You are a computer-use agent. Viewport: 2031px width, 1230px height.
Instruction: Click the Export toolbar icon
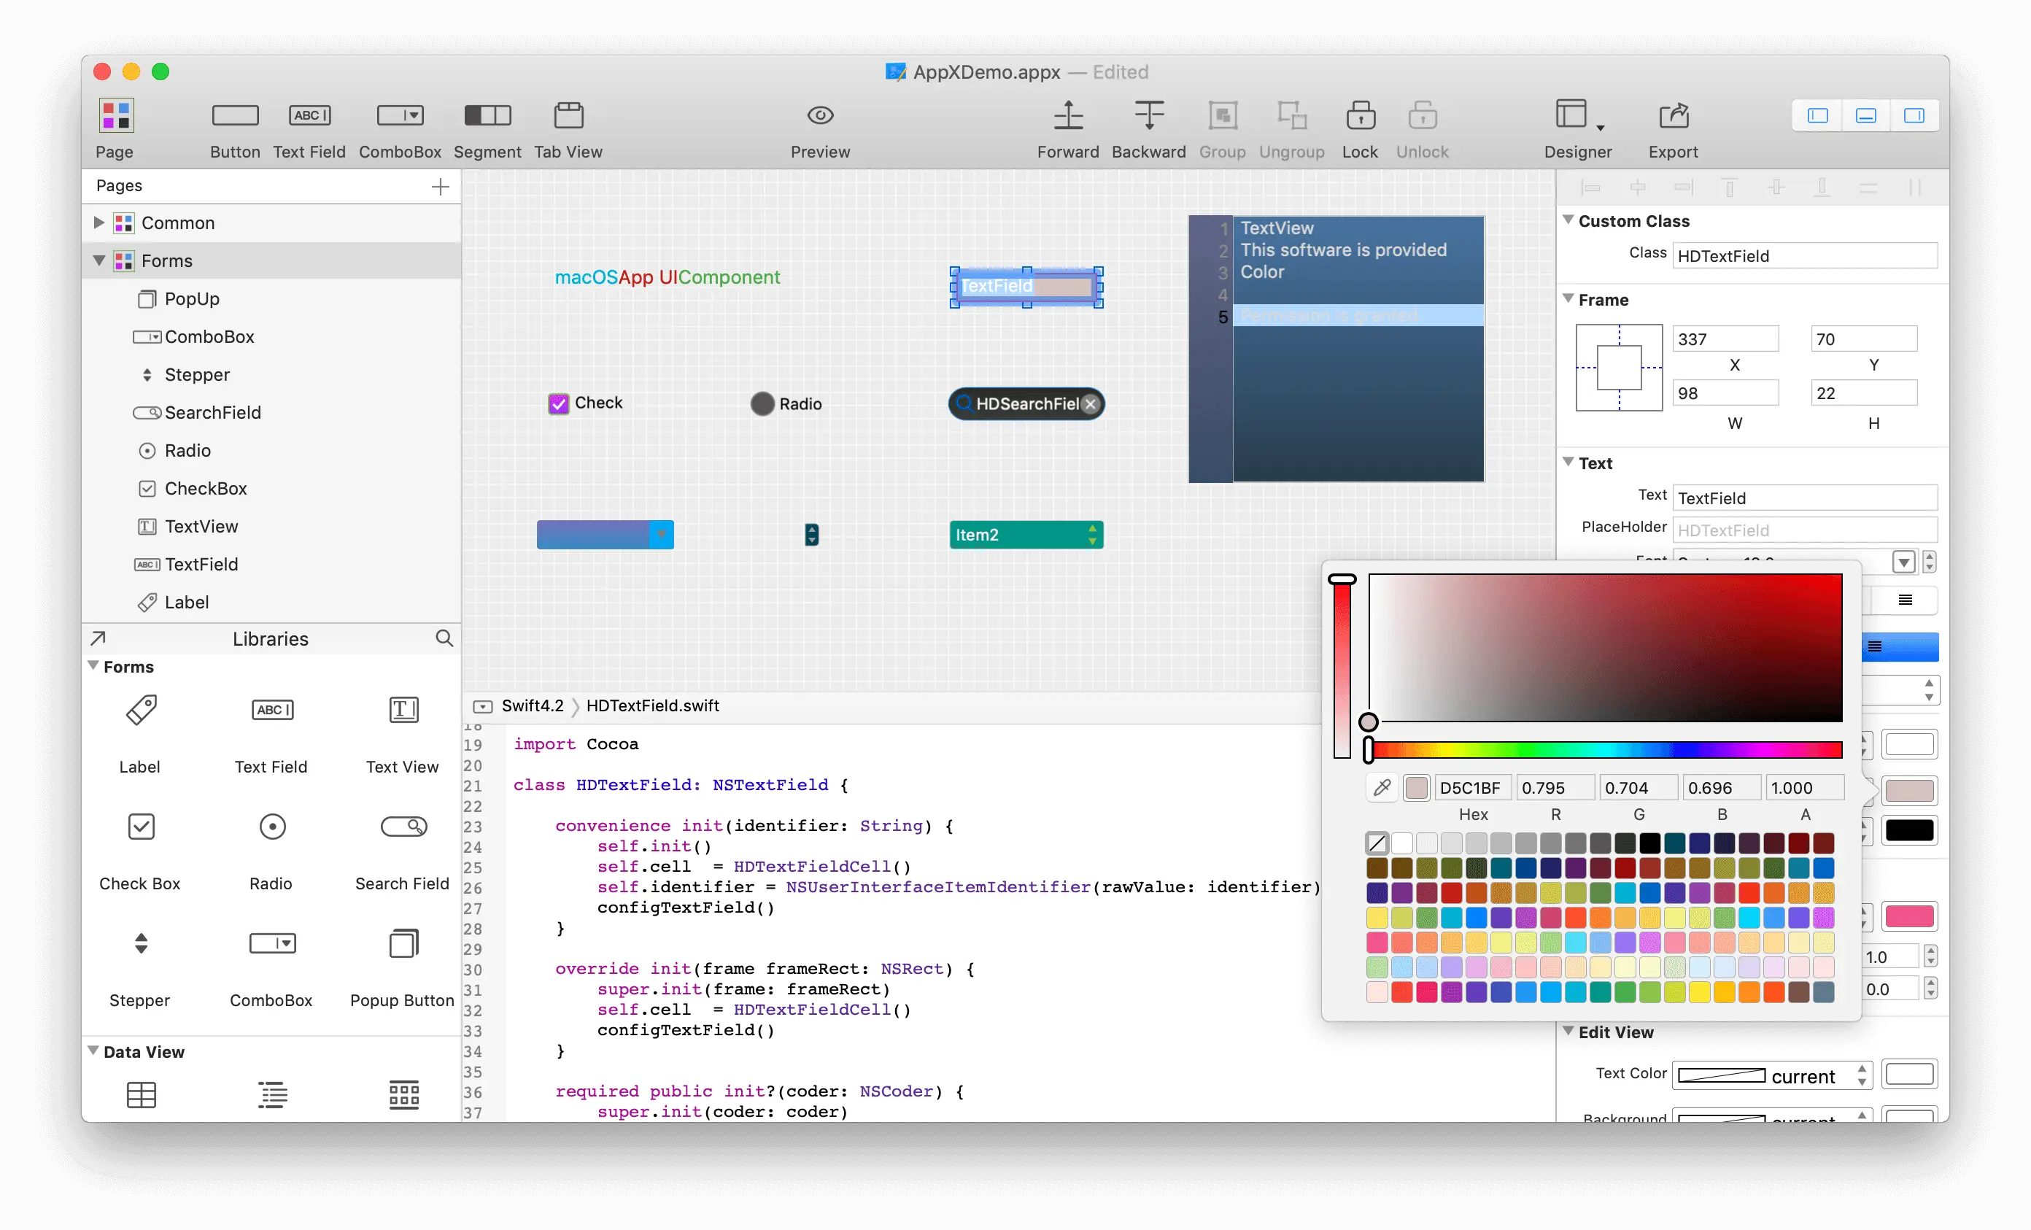click(1673, 115)
